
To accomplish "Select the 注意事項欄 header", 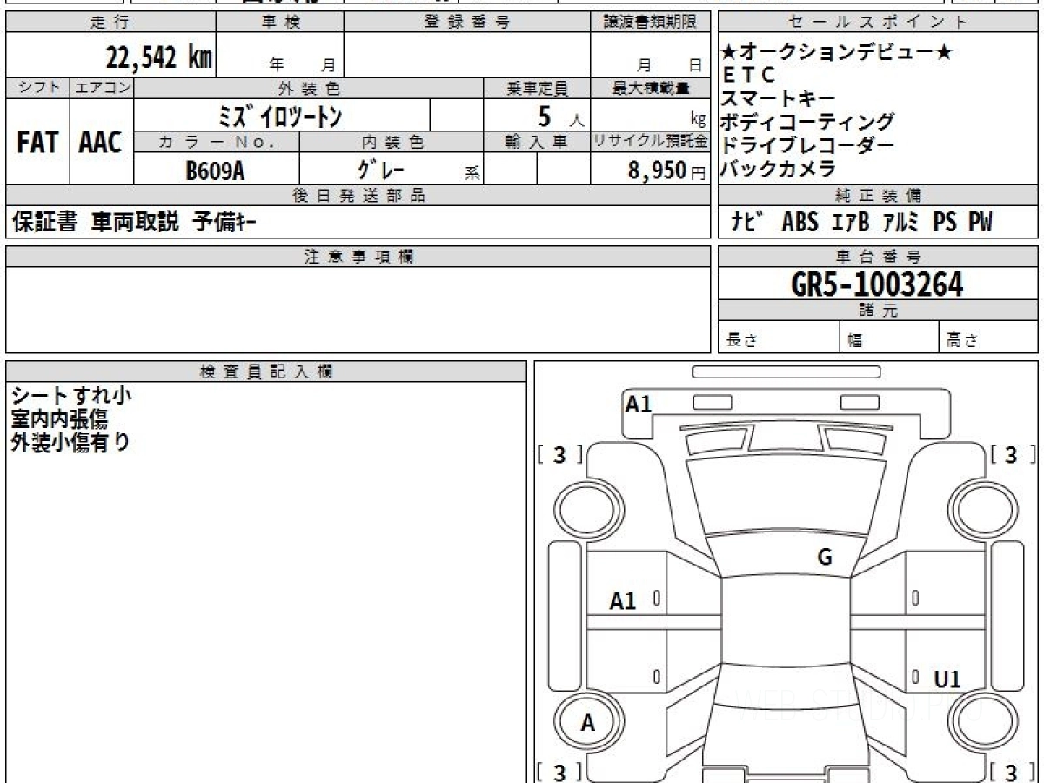I will 358,257.
